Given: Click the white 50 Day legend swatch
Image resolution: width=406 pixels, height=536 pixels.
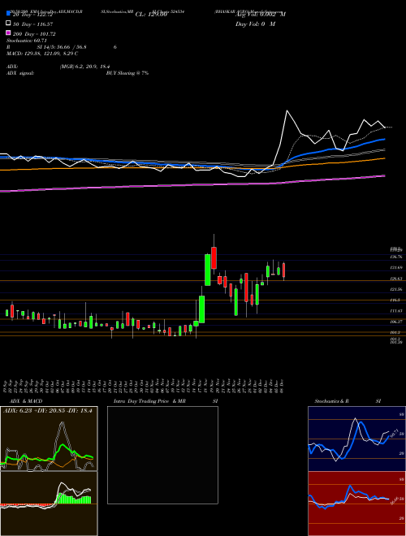Looking at the screenshot, I should click(x=9, y=24).
